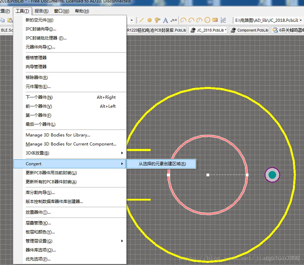The width and height of the screenshot is (304, 265).
Task: Open 层叠管理(K)... menu item
Action: 70,223
